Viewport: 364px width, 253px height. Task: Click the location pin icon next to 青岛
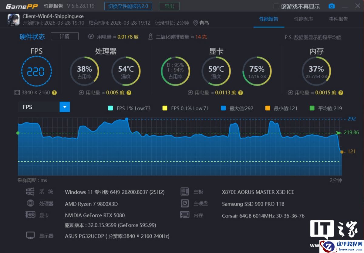click(195, 23)
